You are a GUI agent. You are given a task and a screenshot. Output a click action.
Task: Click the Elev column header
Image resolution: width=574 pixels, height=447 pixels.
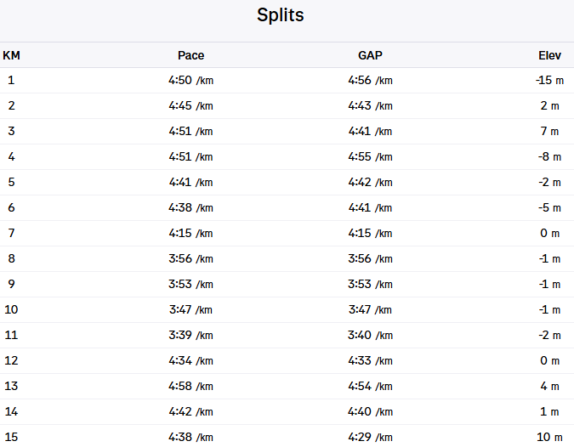click(x=549, y=55)
